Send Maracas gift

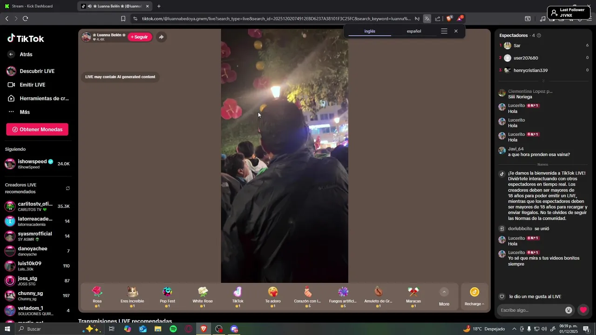[x=413, y=297]
